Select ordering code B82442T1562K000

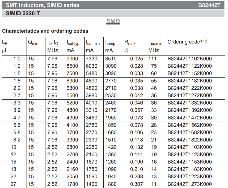click(x=190, y=125)
